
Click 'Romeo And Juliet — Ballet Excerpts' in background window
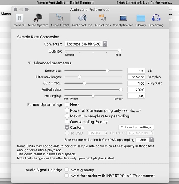click(65, 3)
